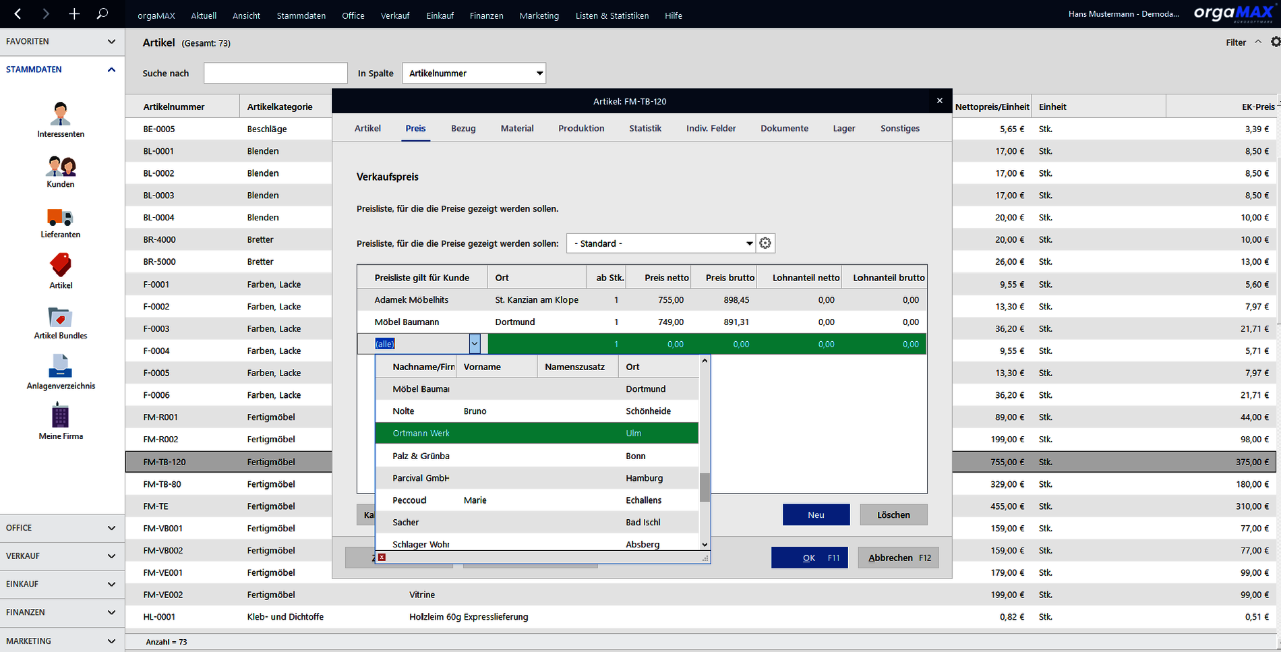
Task: Open Artikel Bundles in the sidebar
Action: (x=61, y=323)
